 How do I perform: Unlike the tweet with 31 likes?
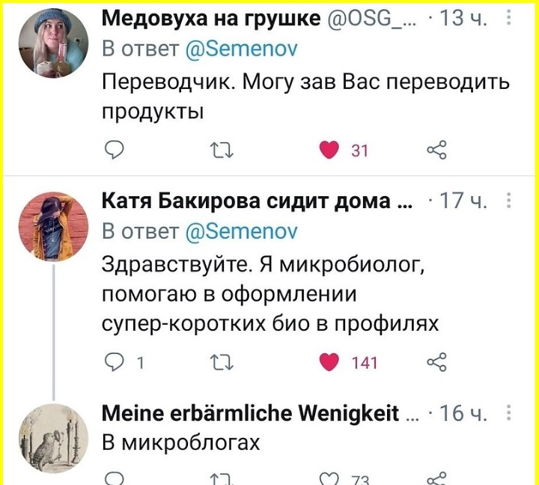pos(329,150)
